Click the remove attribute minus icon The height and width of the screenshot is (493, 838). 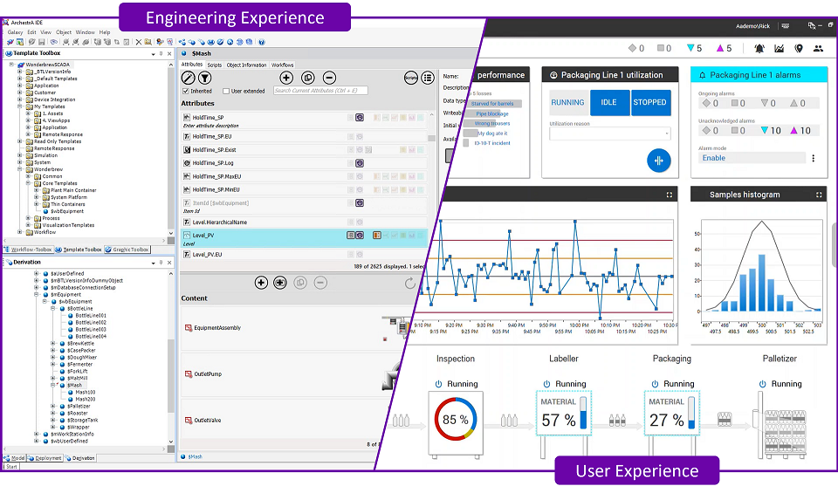point(329,78)
